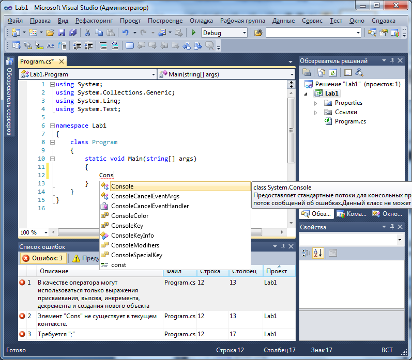
Task: Open the Сервис menu
Action: point(312,21)
